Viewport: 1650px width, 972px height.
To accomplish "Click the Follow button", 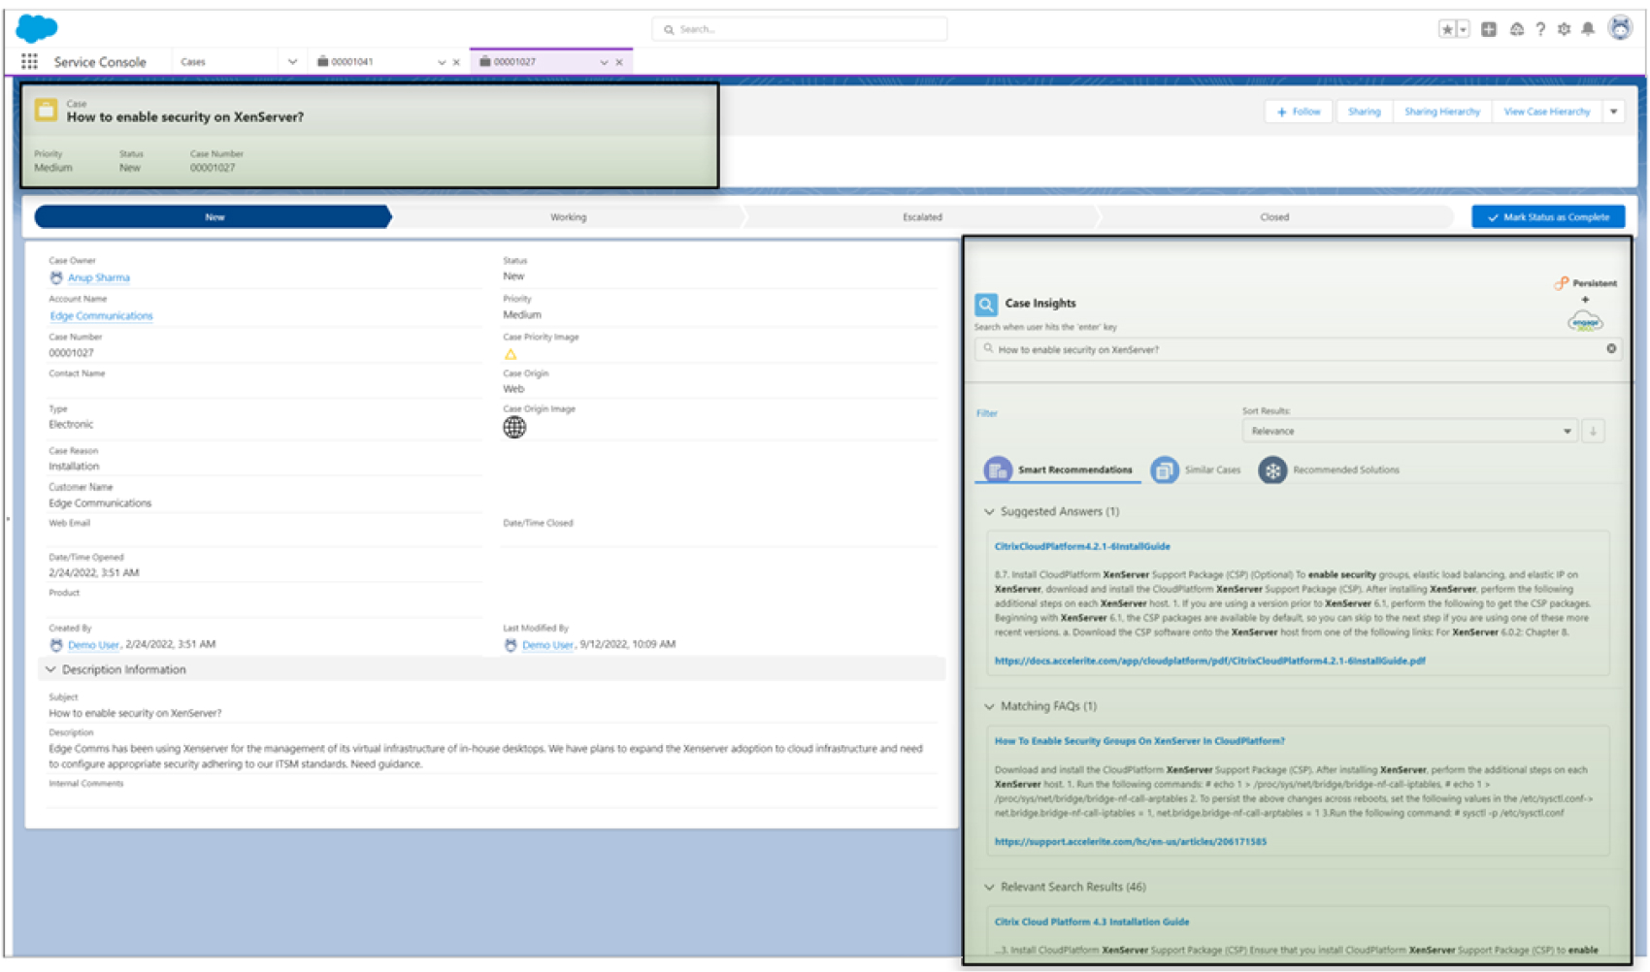I will 1298,112.
